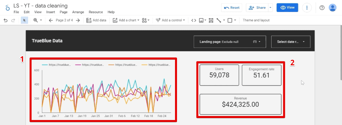
Task: Expand the line tool dropdown arrow
Action: (x=224, y=20)
